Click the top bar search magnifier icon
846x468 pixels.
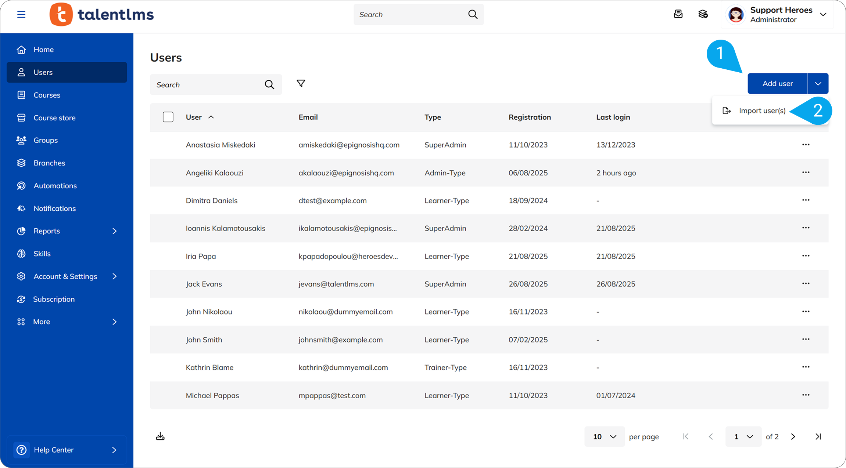click(473, 15)
